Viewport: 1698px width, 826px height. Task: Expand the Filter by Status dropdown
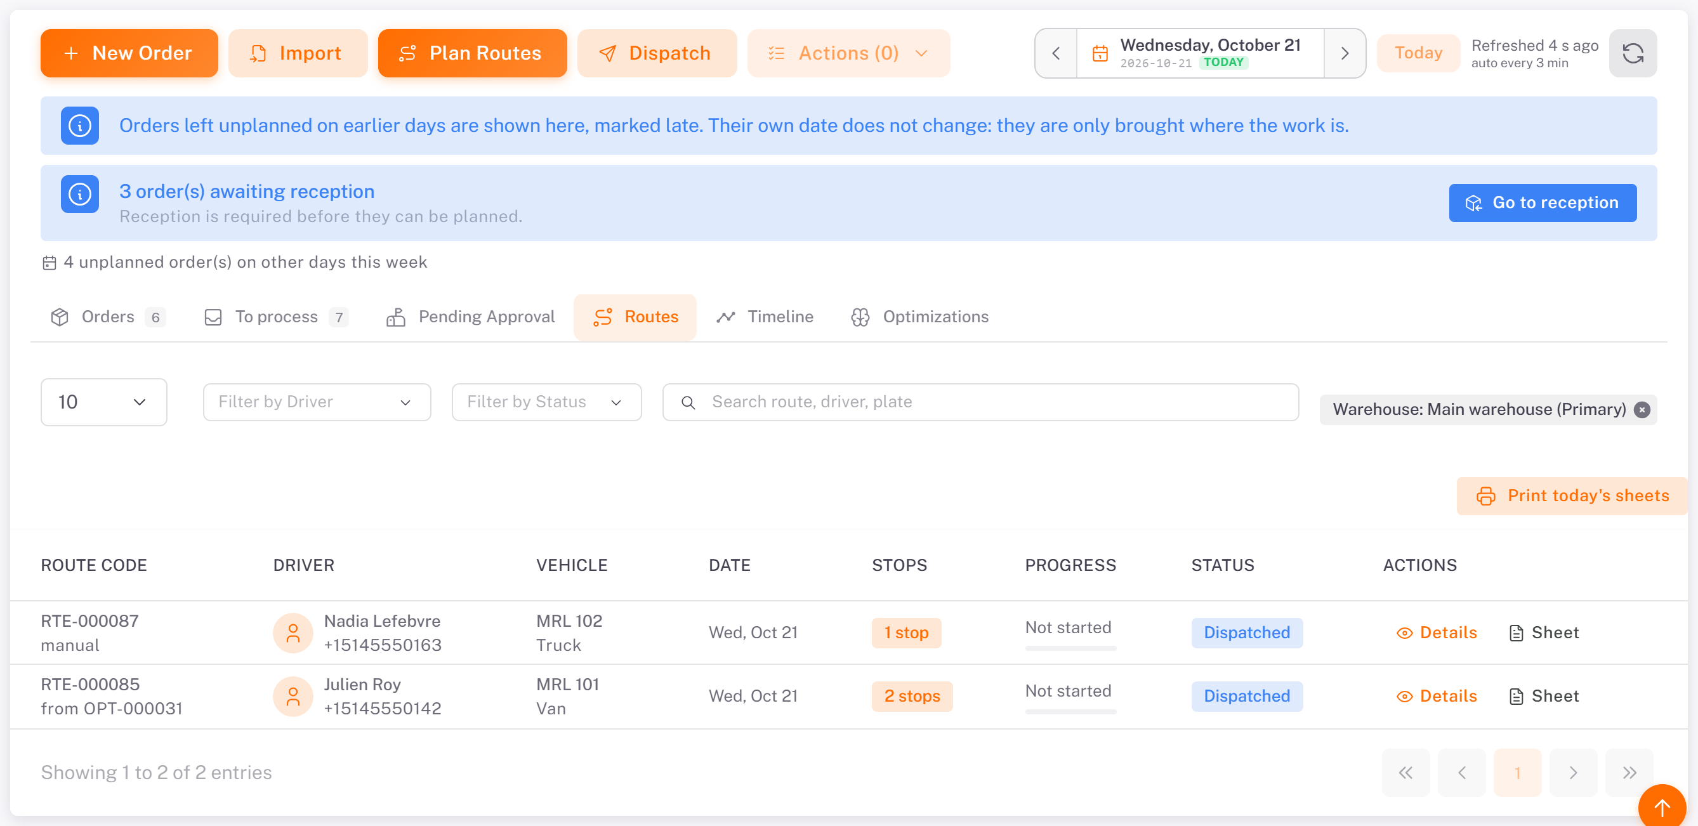(x=546, y=402)
